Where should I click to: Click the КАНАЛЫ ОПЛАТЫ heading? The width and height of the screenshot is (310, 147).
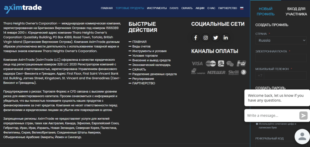click(215, 51)
